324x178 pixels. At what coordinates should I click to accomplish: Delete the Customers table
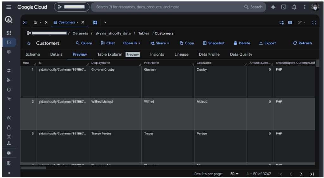pos(242,43)
